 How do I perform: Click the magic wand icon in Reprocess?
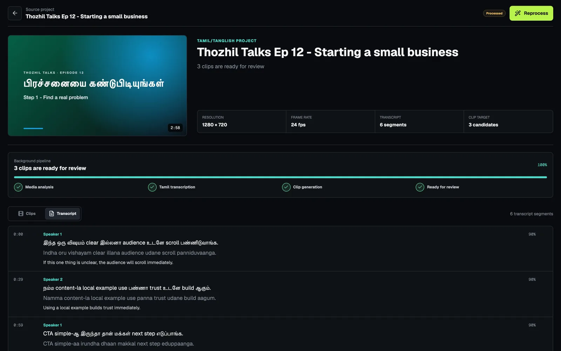coord(518,13)
